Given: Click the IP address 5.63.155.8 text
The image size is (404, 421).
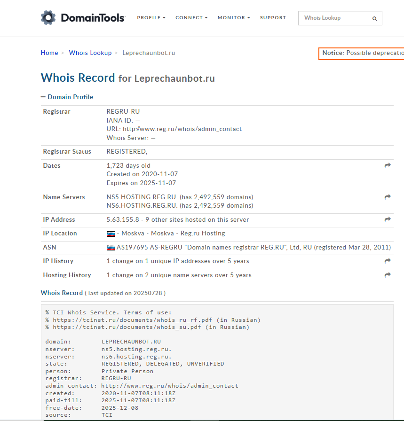Looking at the screenshot, I should point(123,219).
